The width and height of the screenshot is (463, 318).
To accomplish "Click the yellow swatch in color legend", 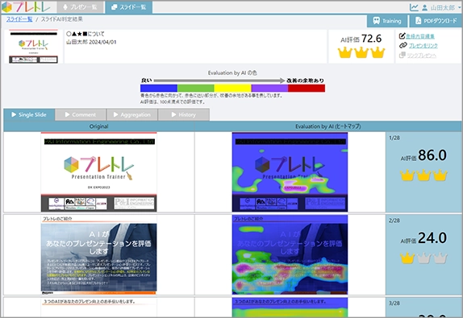I will (232, 88).
